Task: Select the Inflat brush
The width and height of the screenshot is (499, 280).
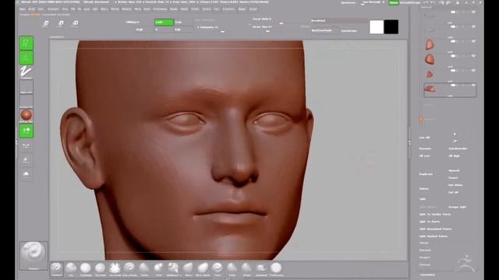Action: pyautogui.click(x=159, y=269)
